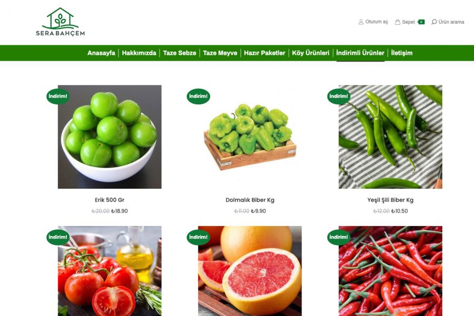The width and height of the screenshot is (474, 316).
Task: Open the Yeşil Şili Biber Kg title
Action: pos(390,200)
